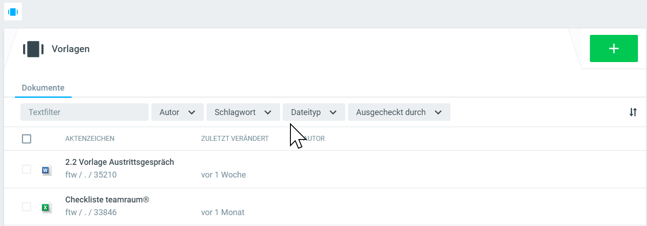The width and height of the screenshot is (647, 226).
Task: Open the Schlagwort filter dropdown
Action: (x=243, y=112)
